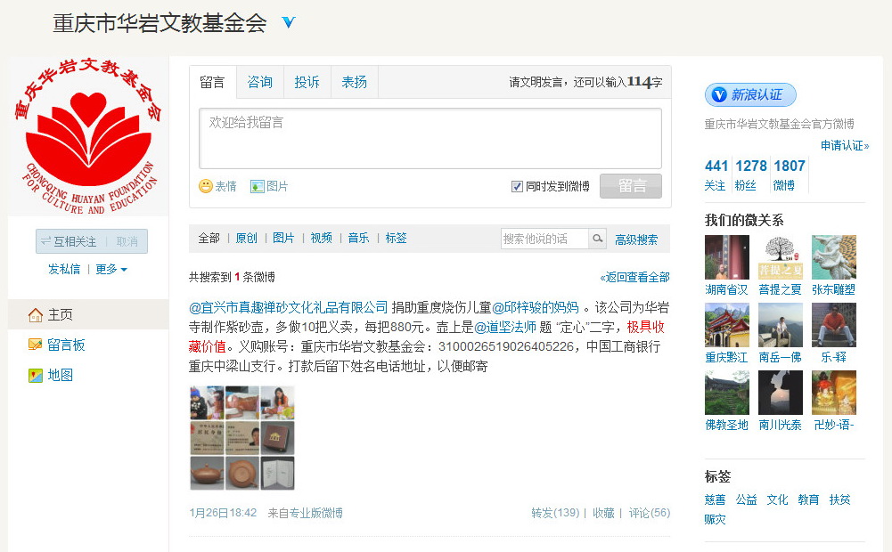Open 高级搜索 advanced search
This screenshot has height=552, width=892.
tap(636, 239)
